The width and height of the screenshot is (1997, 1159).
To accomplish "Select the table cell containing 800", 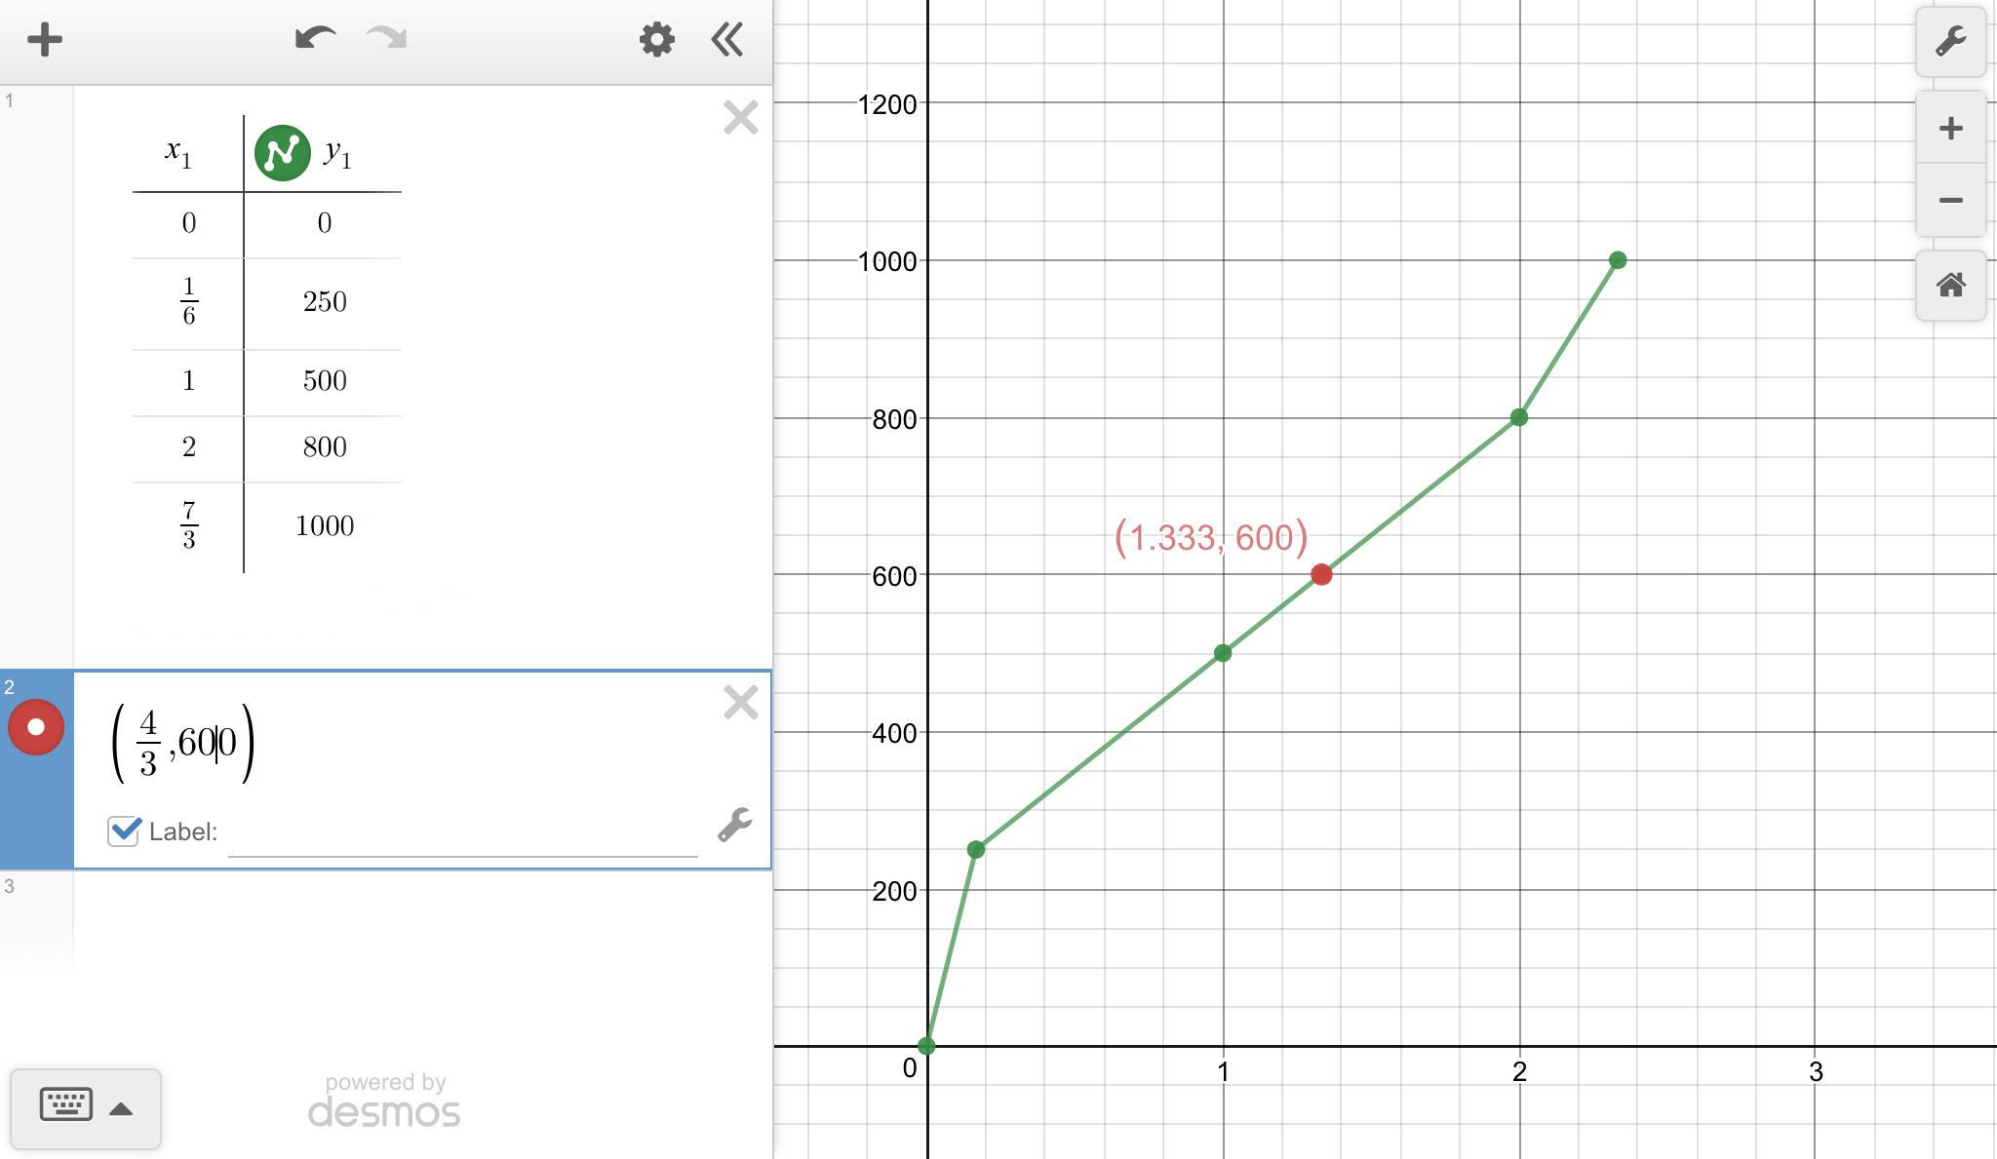I will pos(324,447).
